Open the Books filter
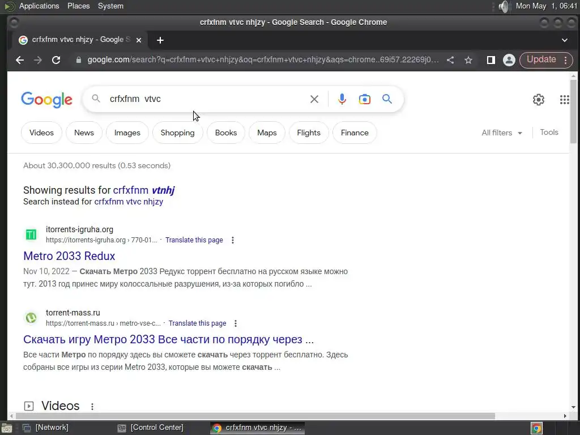 point(226,133)
